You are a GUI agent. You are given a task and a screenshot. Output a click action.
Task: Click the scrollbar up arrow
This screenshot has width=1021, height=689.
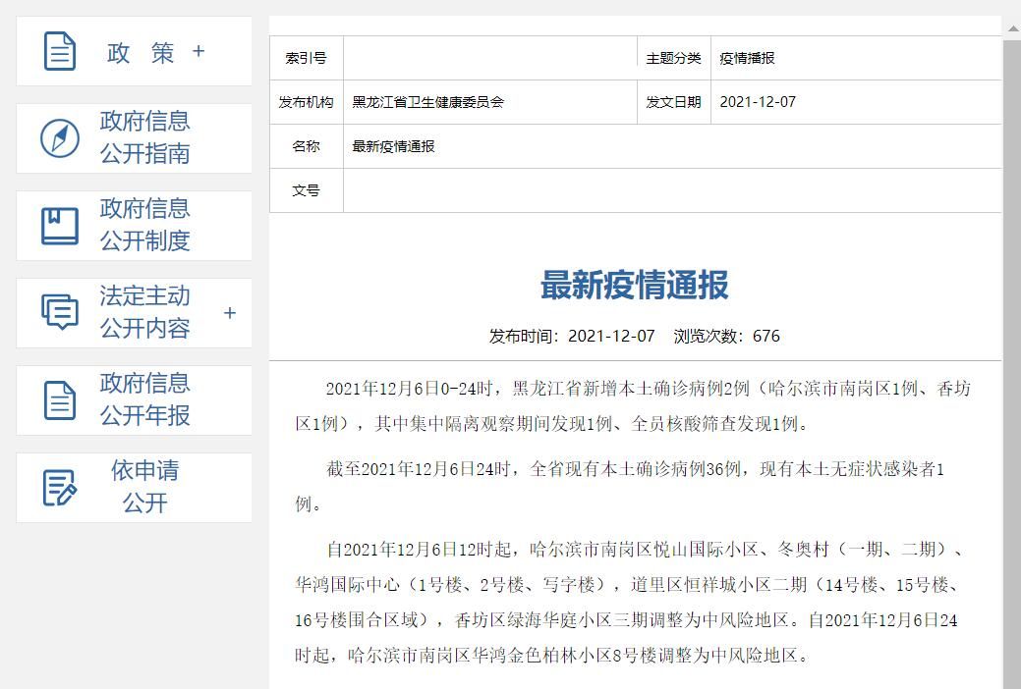[x=1011, y=28]
